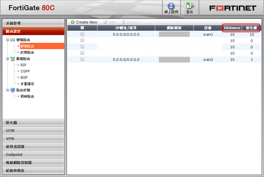The image size is (264, 177).
Task: Collapse the 靜態路由 tree group
Action: [8, 40]
